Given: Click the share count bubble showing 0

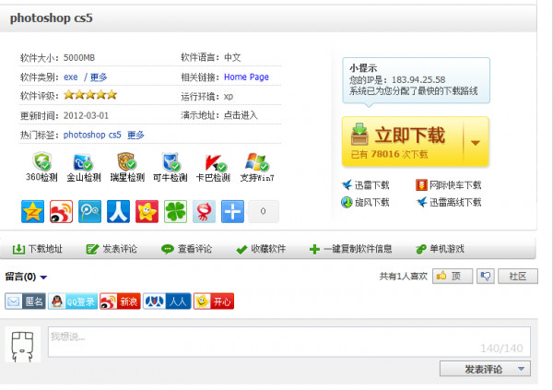Looking at the screenshot, I should [x=263, y=211].
